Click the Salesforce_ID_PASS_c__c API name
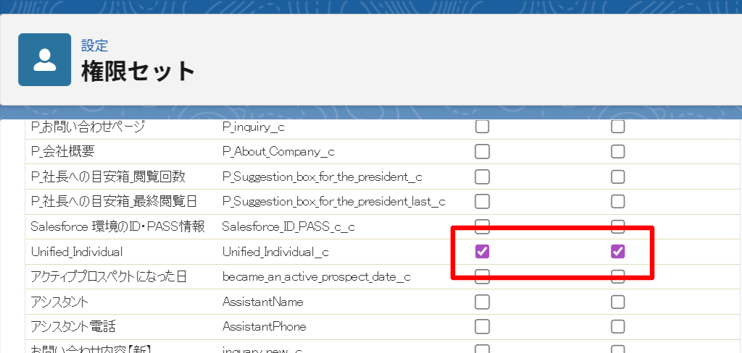 (288, 227)
